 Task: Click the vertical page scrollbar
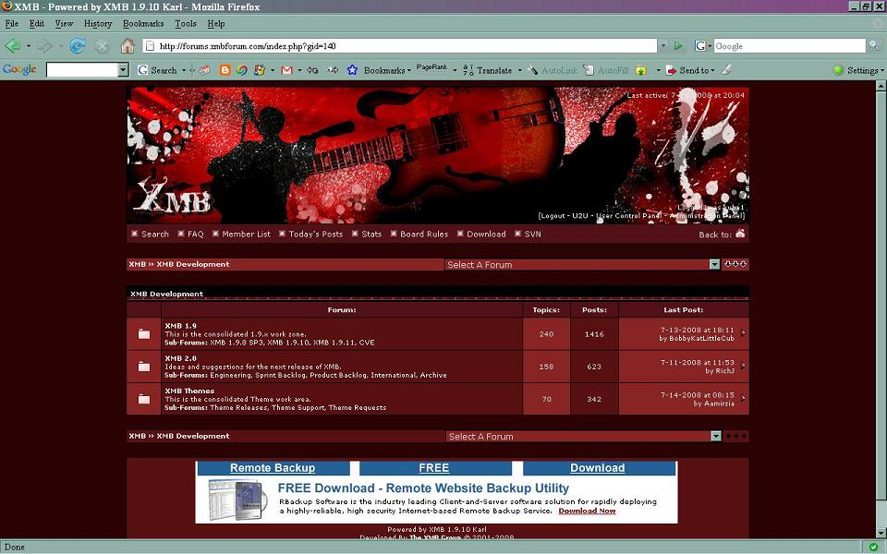[879, 305]
